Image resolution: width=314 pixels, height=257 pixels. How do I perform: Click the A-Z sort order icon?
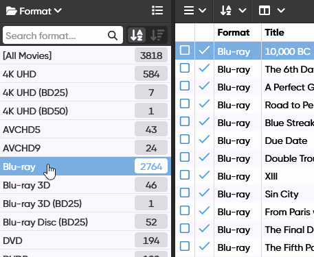click(x=226, y=10)
